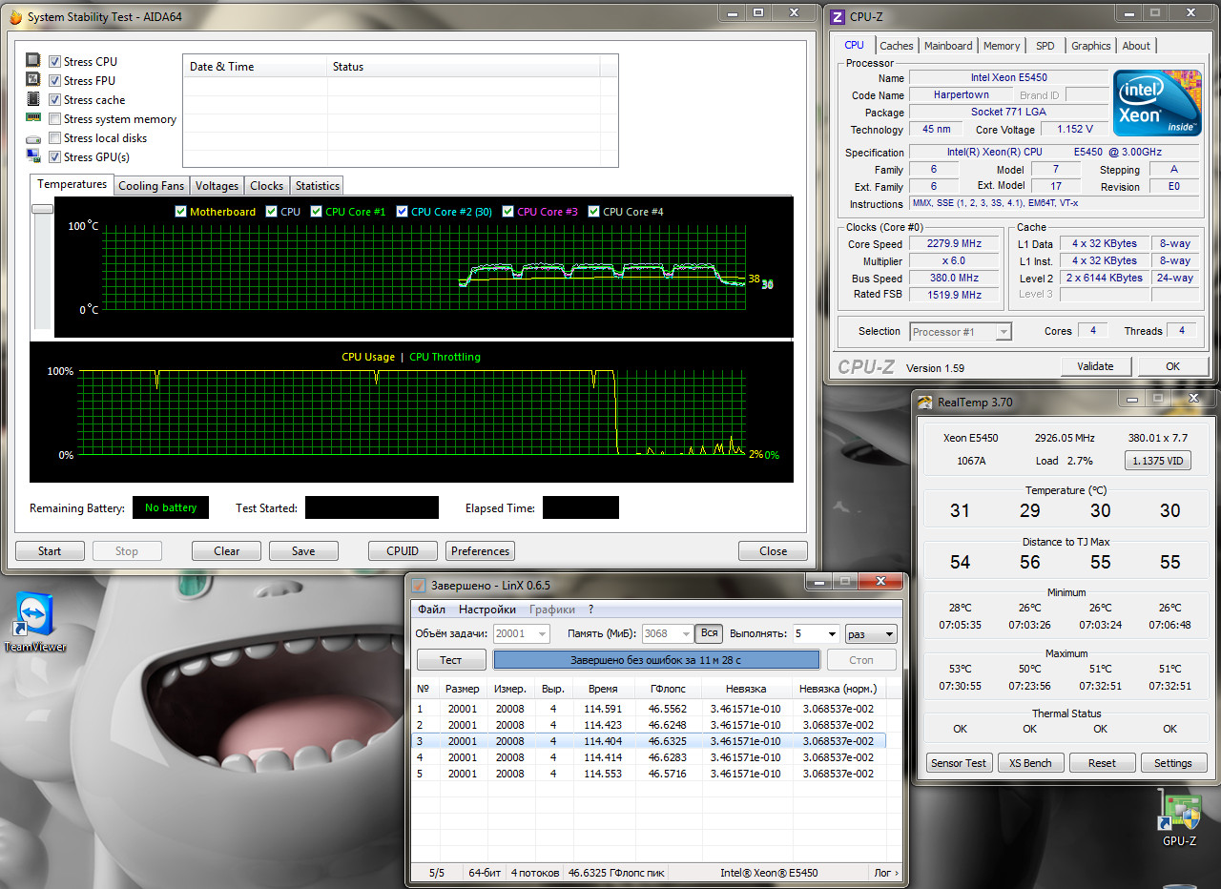Switch to the Cooling Fans tab

click(151, 186)
